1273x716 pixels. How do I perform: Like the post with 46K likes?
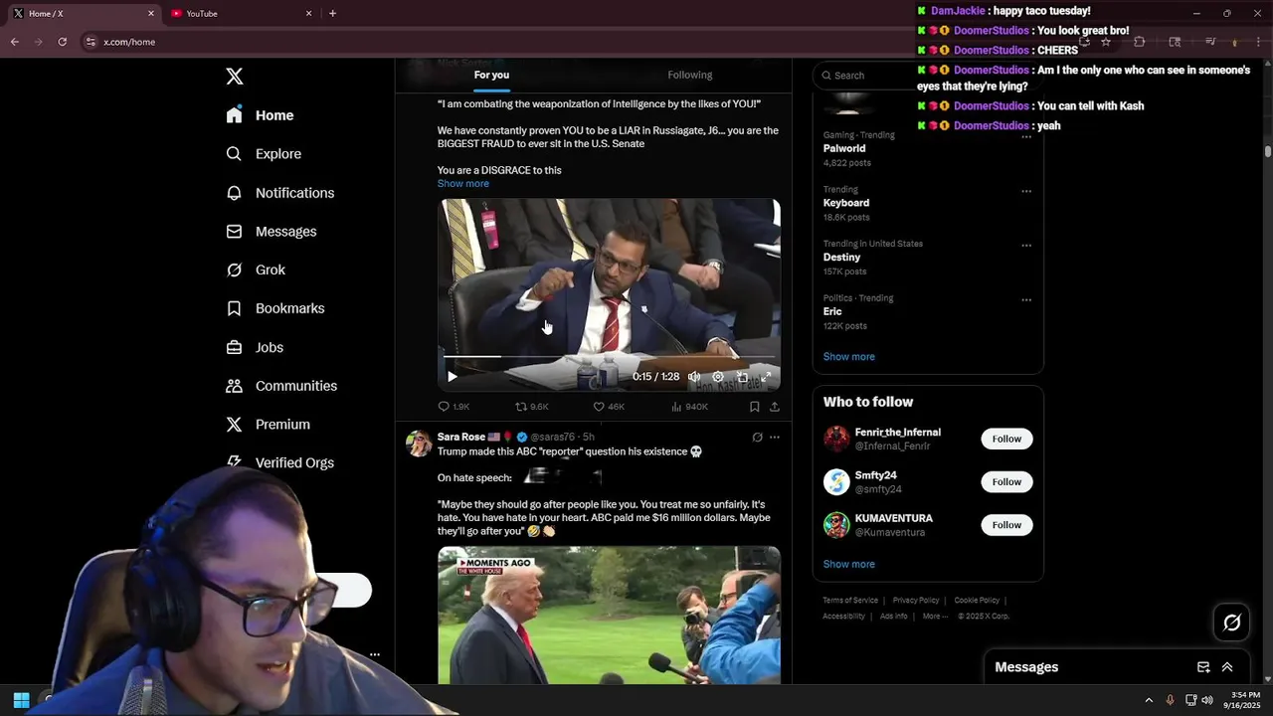609,407
